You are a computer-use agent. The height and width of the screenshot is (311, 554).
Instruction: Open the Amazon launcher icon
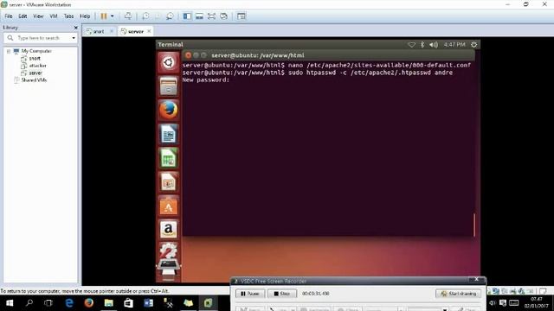pyautogui.click(x=168, y=230)
